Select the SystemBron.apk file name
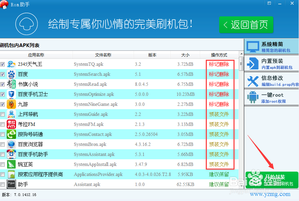The width and height of the screenshot is (299, 201). (90, 144)
